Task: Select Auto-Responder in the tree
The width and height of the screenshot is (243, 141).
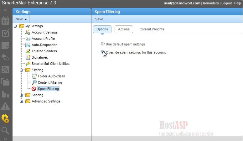Action: tap(44, 45)
